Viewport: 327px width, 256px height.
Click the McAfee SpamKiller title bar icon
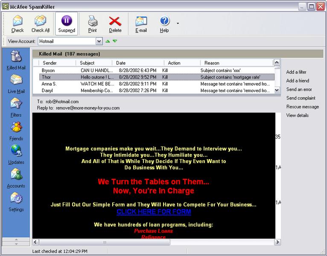[x=5, y=6]
